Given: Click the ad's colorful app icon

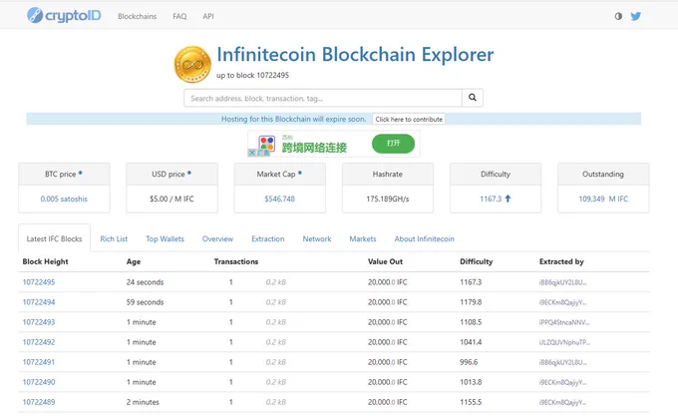Looking at the screenshot, I should click(x=267, y=143).
